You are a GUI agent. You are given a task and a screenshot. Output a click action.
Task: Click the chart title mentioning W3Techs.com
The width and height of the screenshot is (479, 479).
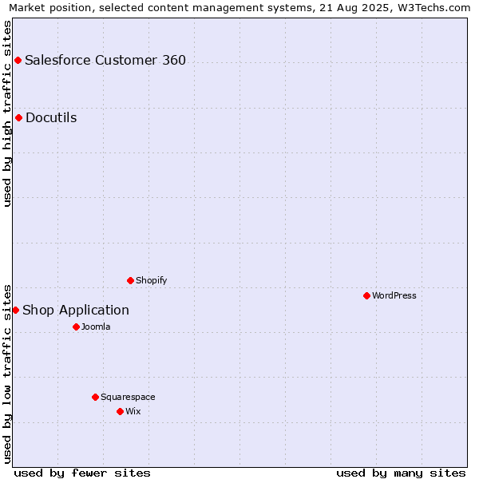[239, 8]
